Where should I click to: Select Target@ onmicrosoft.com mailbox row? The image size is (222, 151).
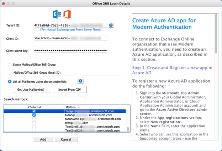tap(64, 111)
